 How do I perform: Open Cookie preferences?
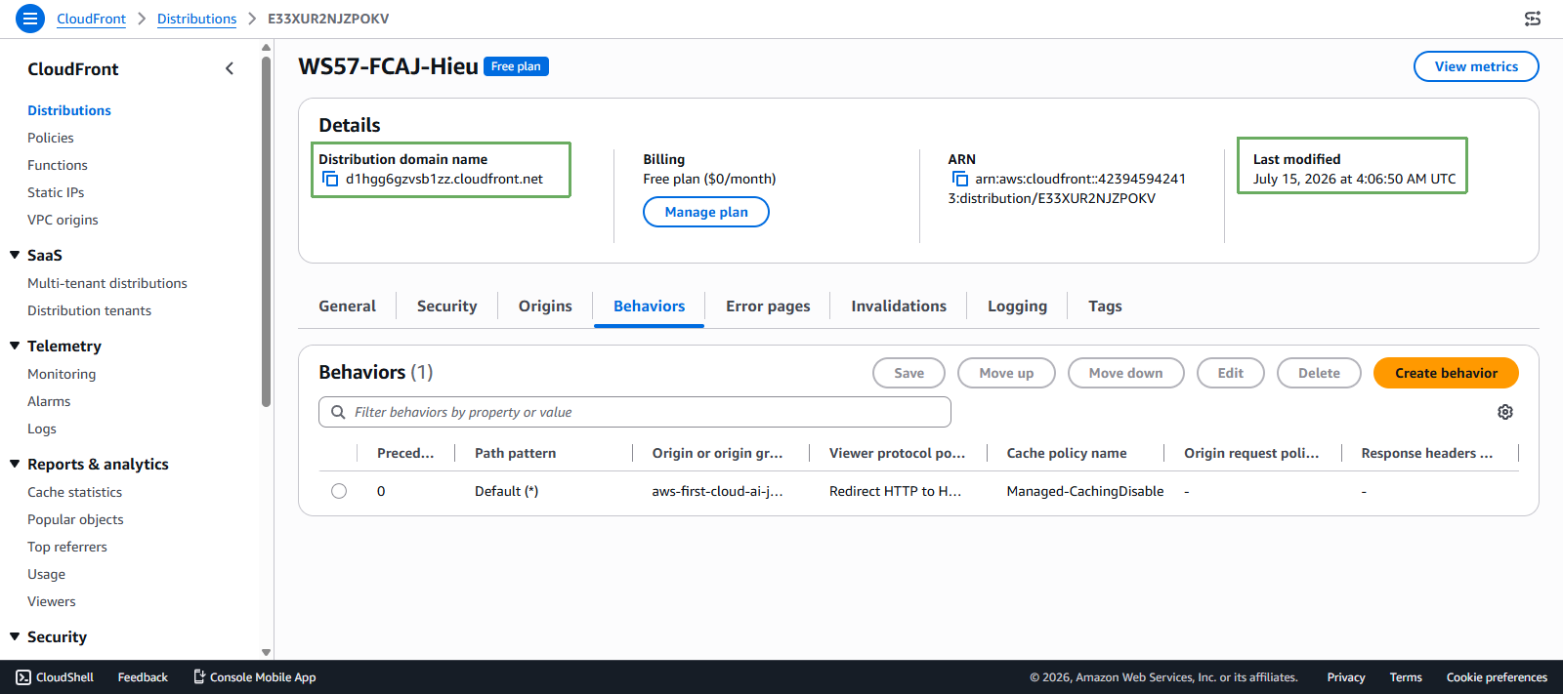point(1497,677)
